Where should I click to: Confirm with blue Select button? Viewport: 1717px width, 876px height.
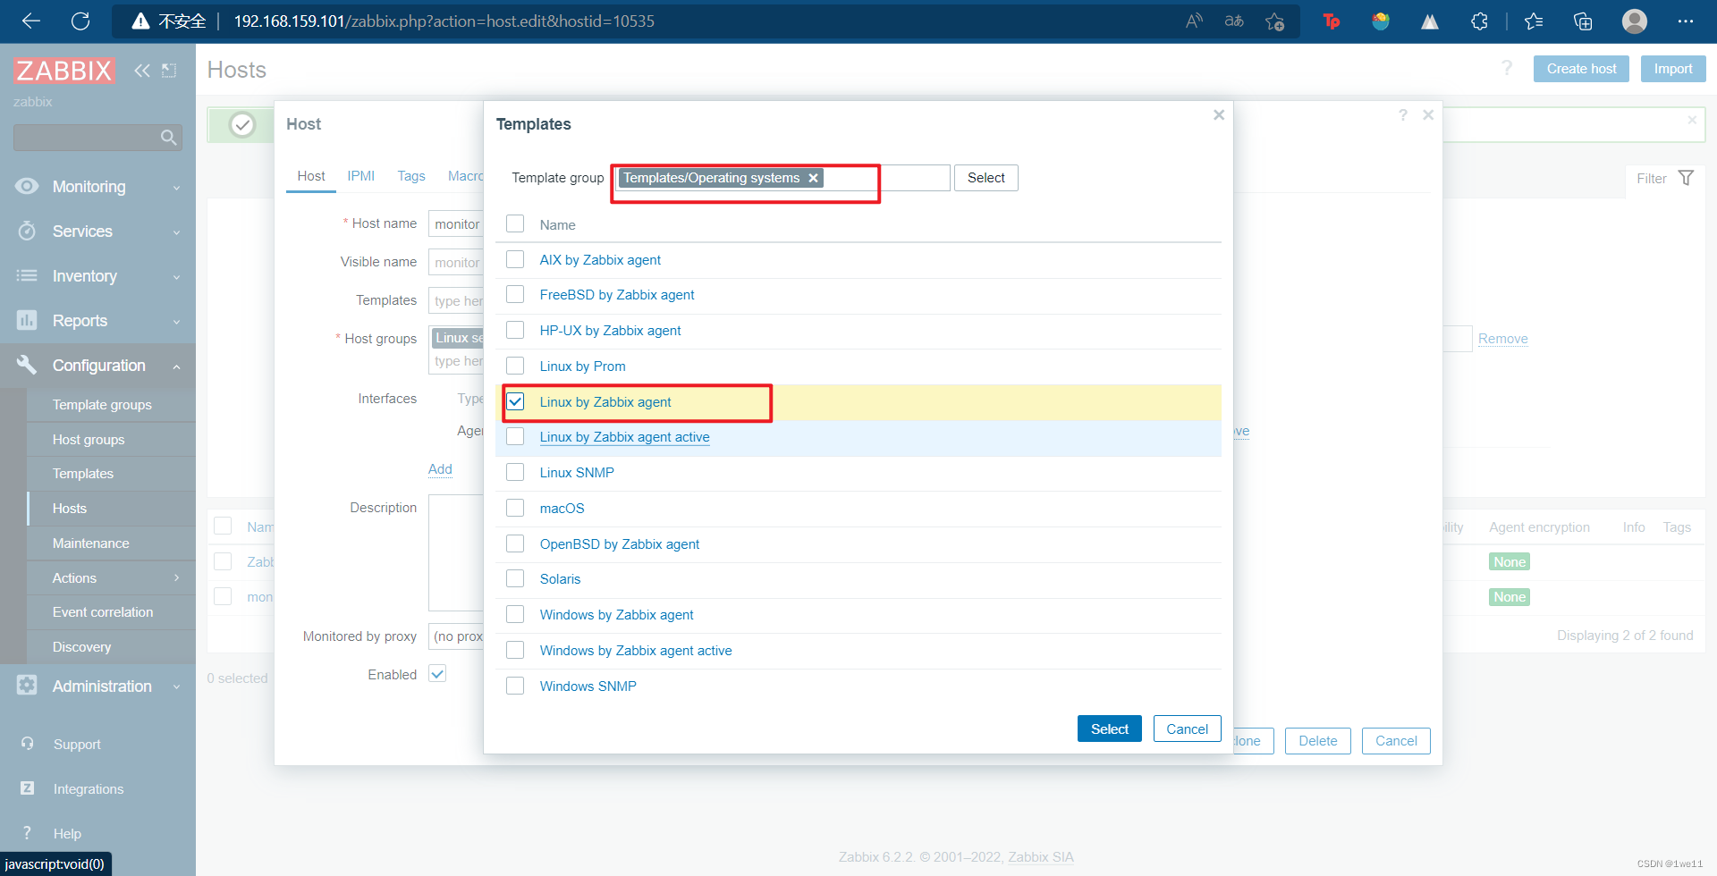click(x=1109, y=729)
